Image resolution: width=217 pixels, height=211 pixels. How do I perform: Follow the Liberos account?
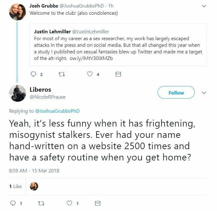pos(176,93)
